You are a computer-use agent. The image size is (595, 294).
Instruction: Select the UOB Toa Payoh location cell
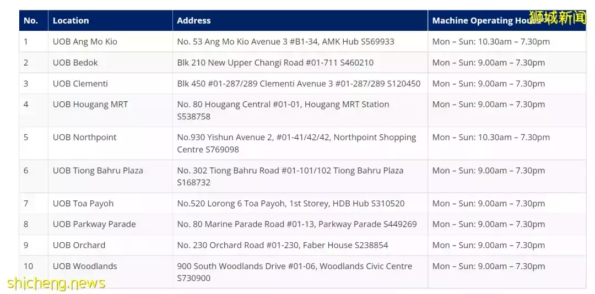coord(110,203)
